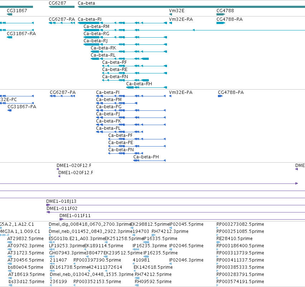305x287 pixels.
Task: Click the RP003273082.5prime EST label
Action: click(240, 224)
